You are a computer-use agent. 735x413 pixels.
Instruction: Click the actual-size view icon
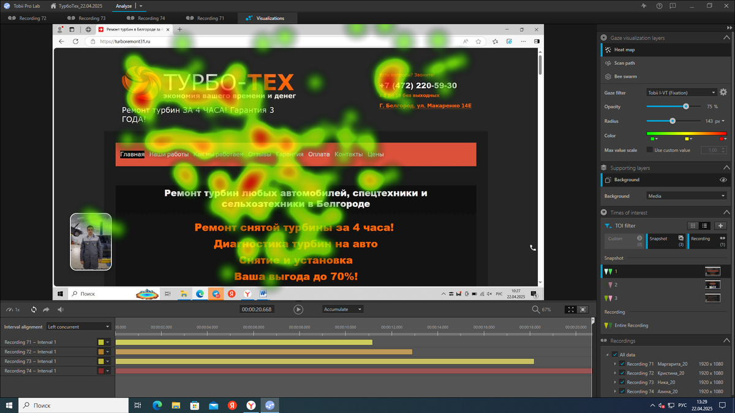(x=583, y=310)
